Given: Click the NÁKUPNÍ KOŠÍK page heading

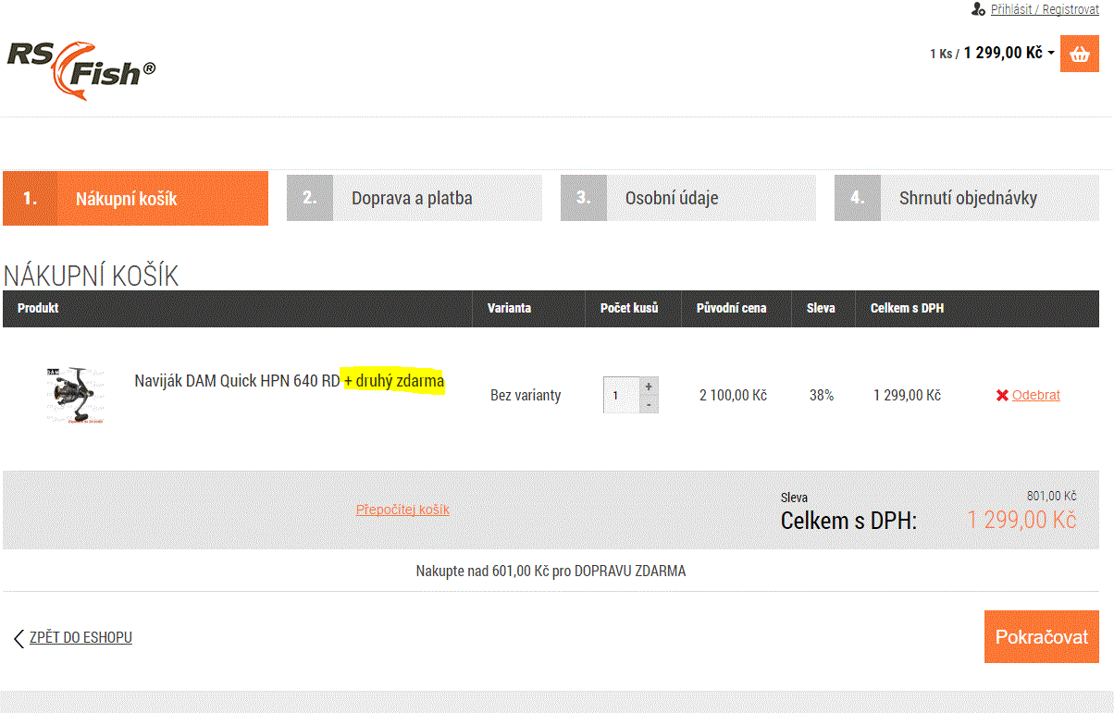Looking at the screenshot, I should (91, 276).
